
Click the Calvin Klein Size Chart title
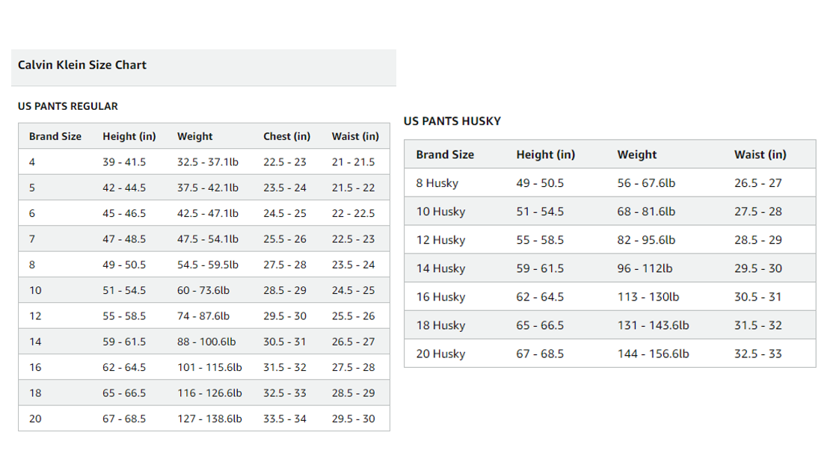pos(82,65)
